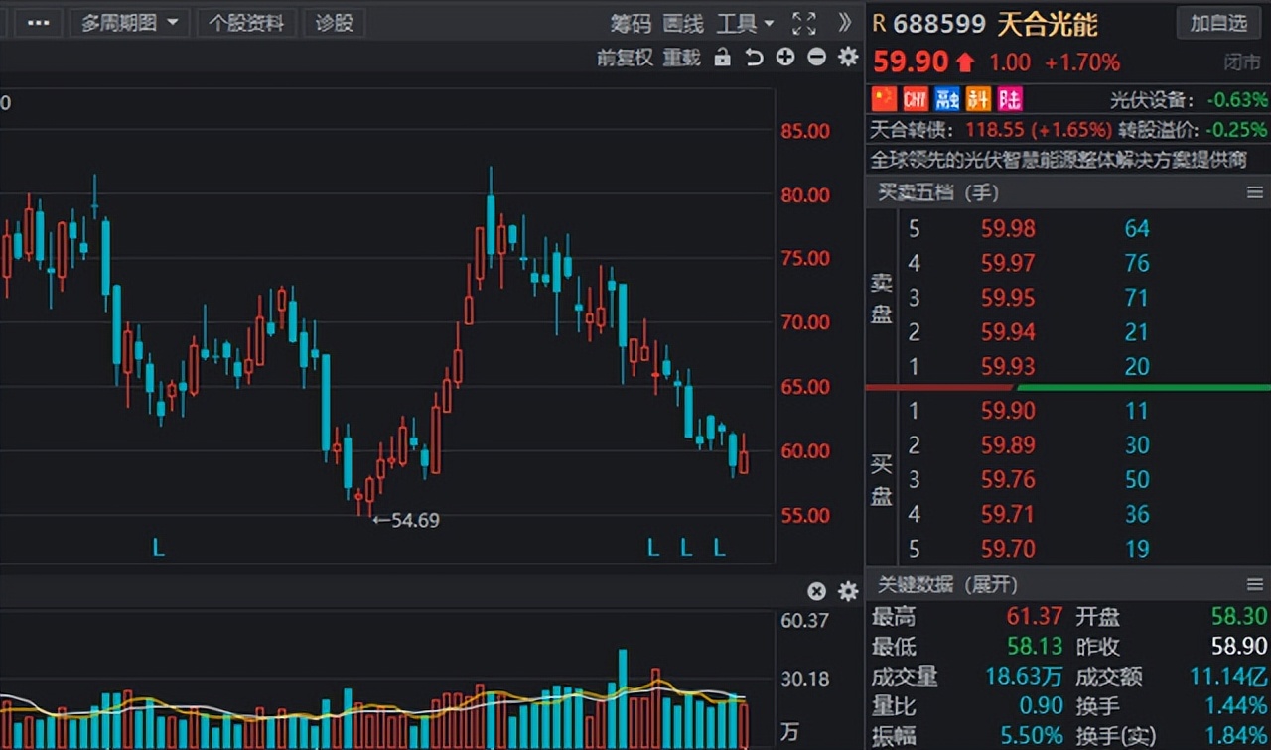Click the 买卖五档 (手) panel header
This screenshot has height=750, width=1271.
(x=937, y=192)
